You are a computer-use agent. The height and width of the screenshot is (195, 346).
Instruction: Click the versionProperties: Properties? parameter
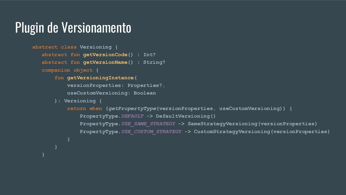[115, 85]
